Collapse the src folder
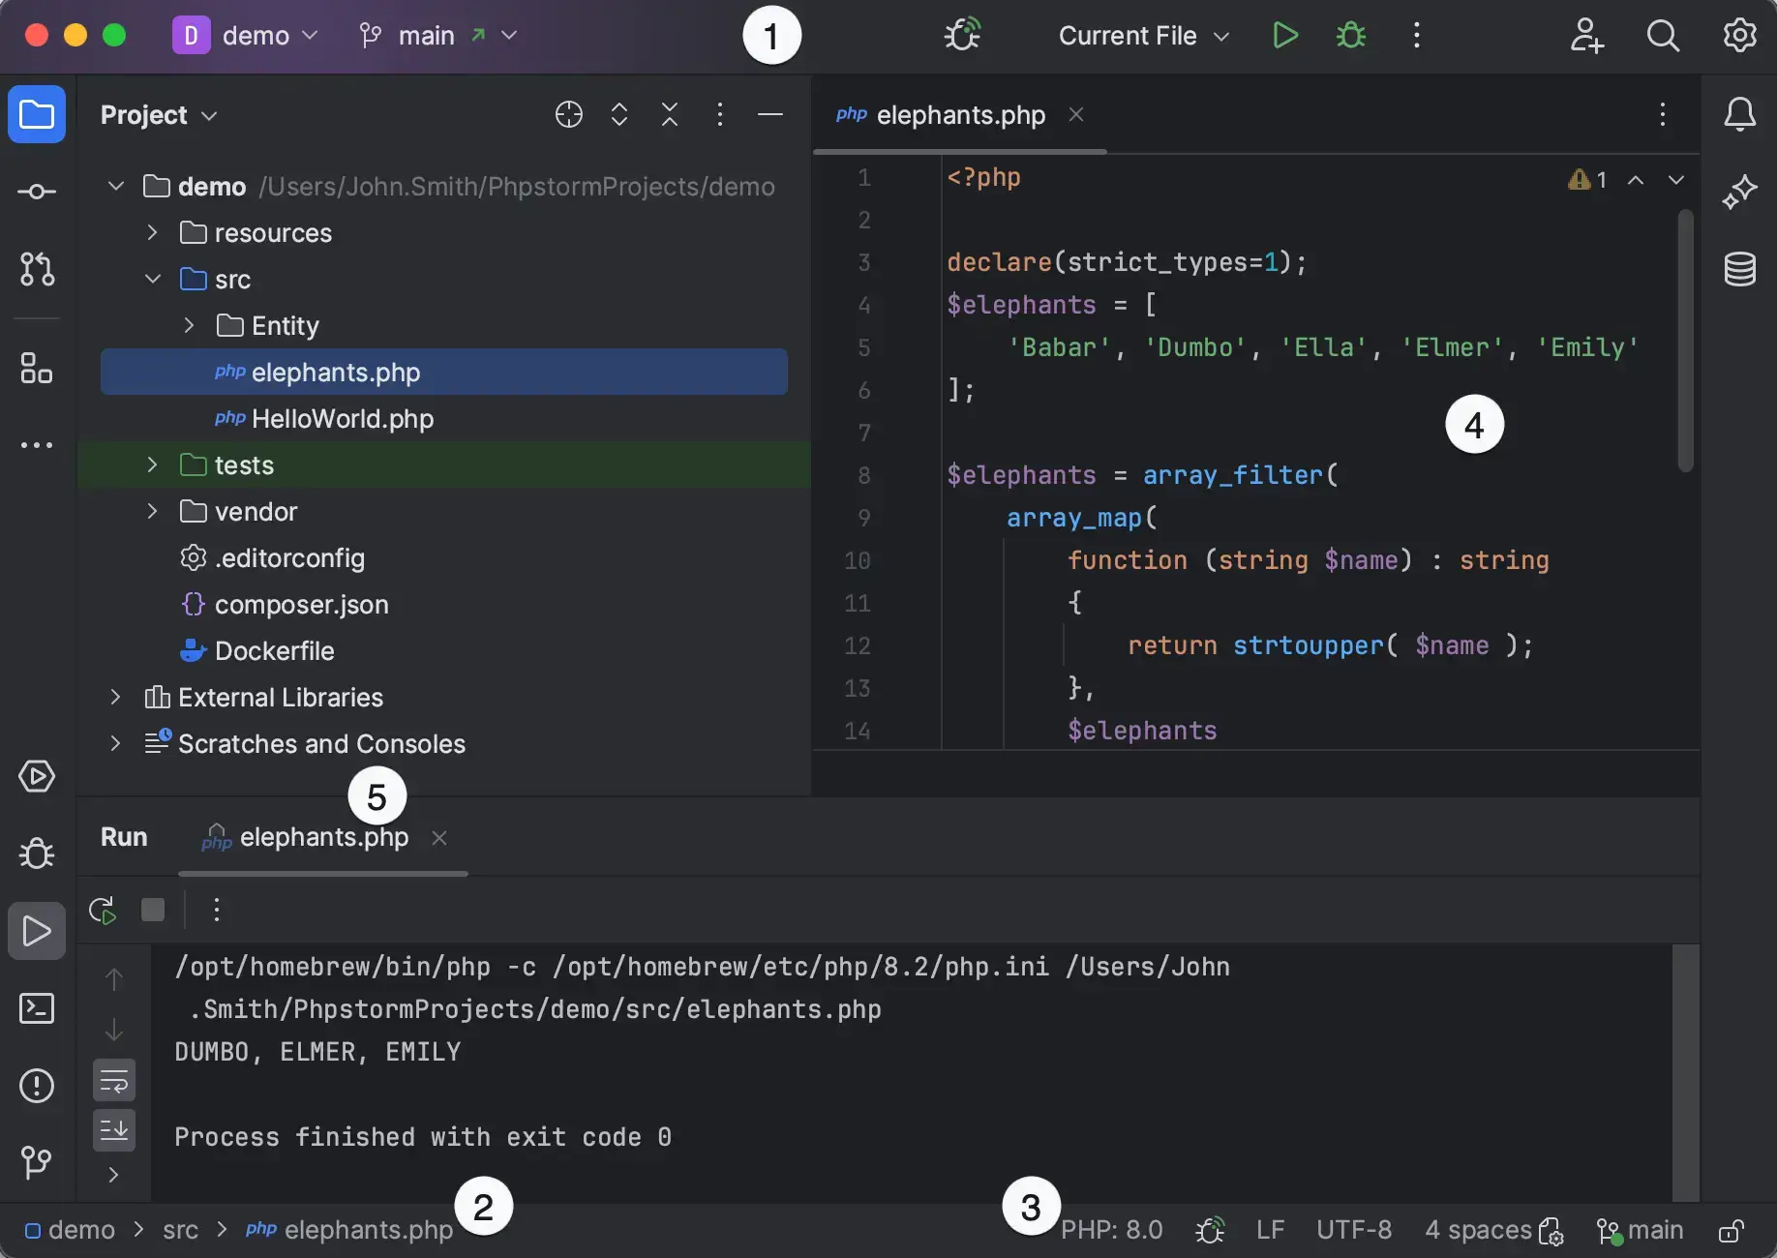 click(x=152, y=280)
